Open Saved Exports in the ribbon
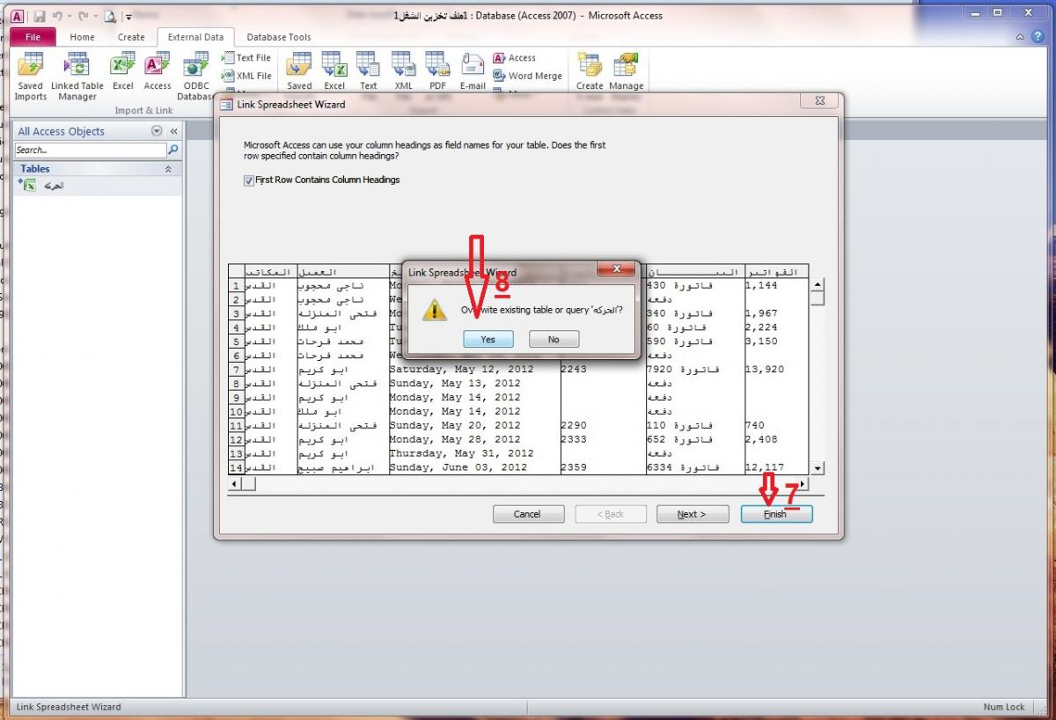 pyautogui.click(x=299, y=71)
